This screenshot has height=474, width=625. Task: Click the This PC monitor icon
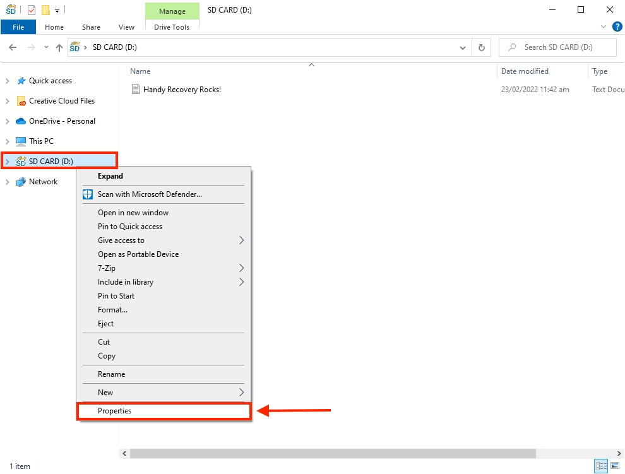[21, 141]
